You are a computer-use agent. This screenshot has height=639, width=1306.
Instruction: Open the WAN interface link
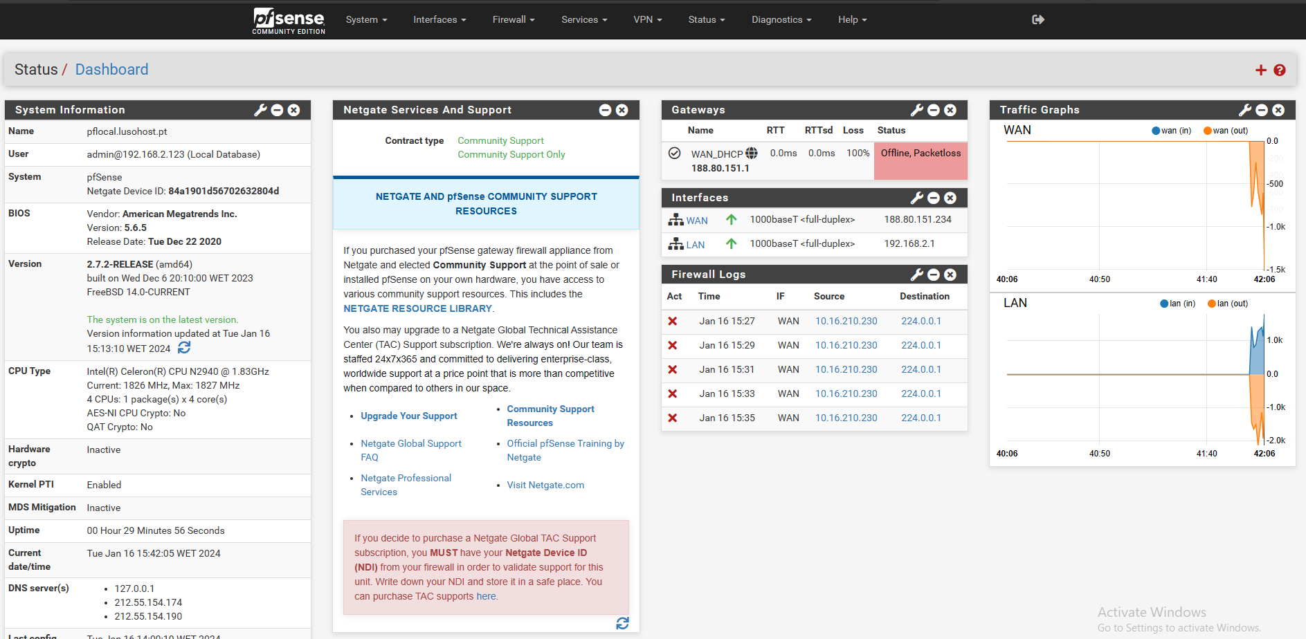coord(697,221)
